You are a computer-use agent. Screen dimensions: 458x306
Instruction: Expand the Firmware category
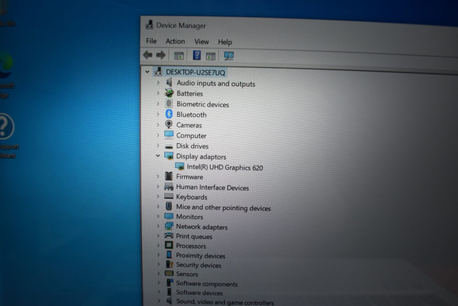(158, 176)
